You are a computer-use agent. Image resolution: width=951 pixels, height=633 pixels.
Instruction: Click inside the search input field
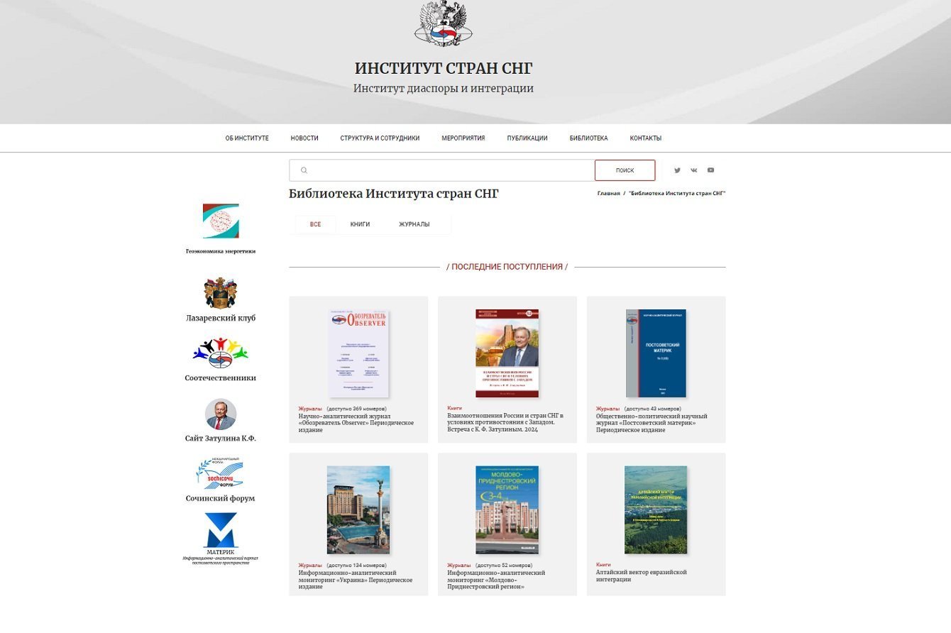[x=442, y=170]
